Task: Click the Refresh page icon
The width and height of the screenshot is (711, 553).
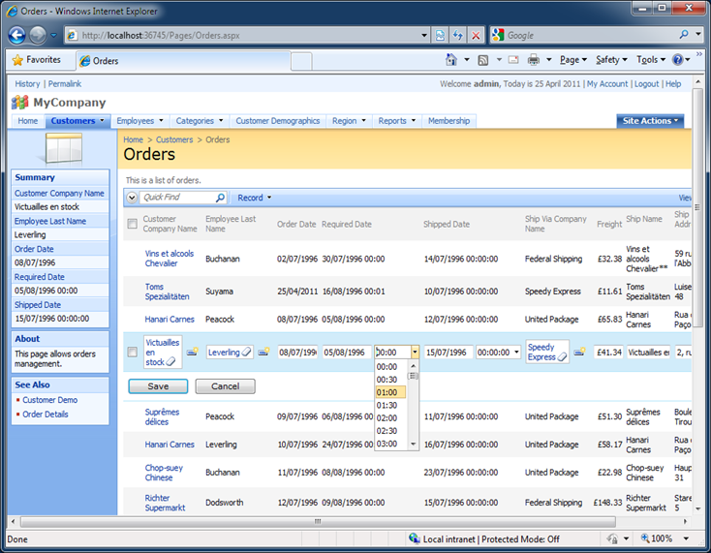Action: (457, 35)
